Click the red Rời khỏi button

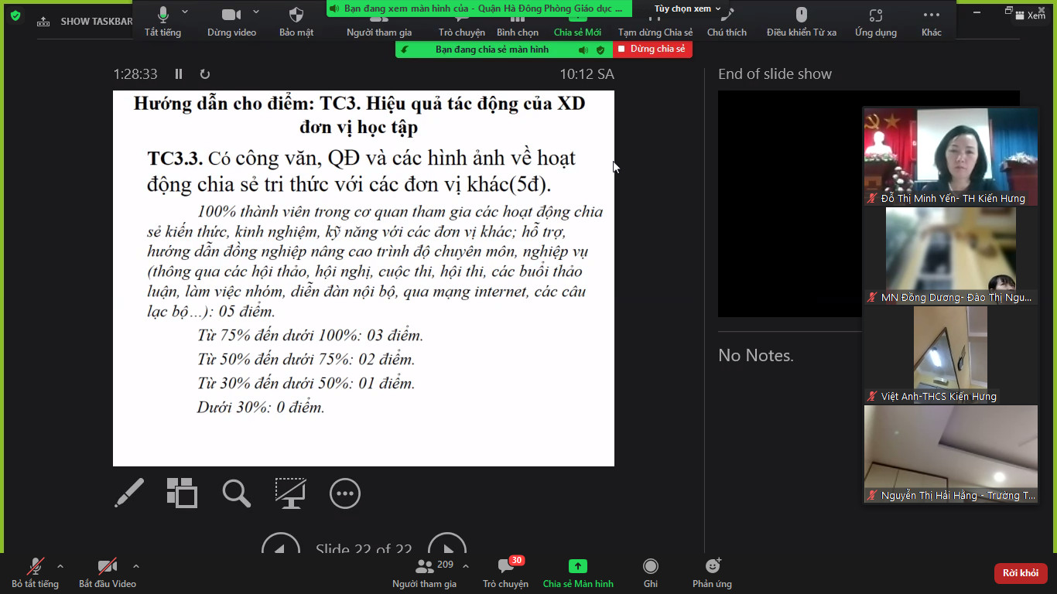[x=1021, y=573]
